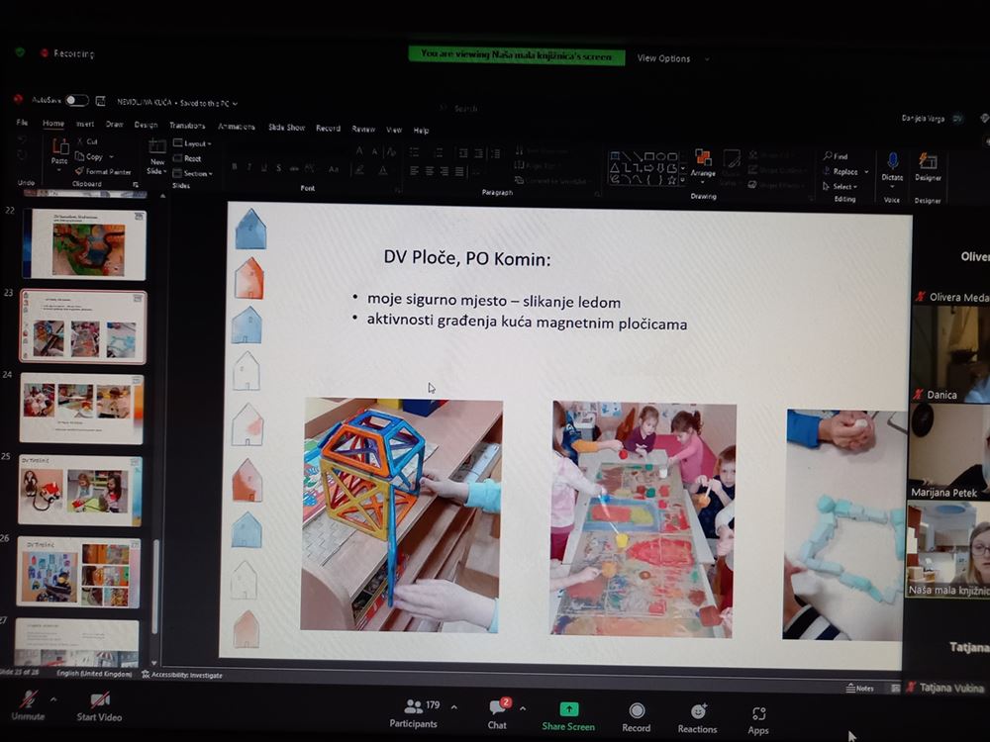Open the Zoom Apps panel
990x742 pixels.
758,720
